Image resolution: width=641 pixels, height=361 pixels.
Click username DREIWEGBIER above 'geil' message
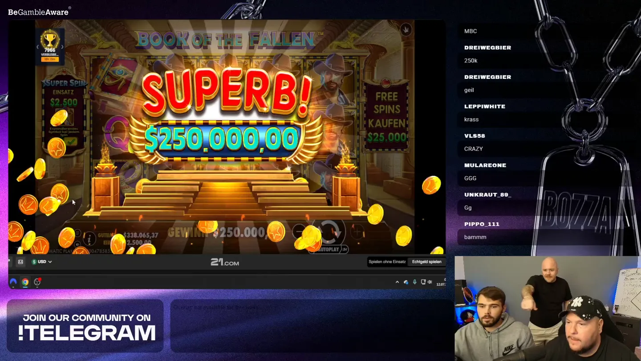(487, 77)
